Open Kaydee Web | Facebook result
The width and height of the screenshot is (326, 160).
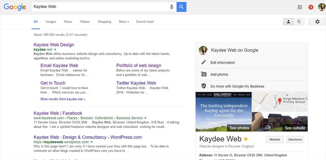(58, 113)
